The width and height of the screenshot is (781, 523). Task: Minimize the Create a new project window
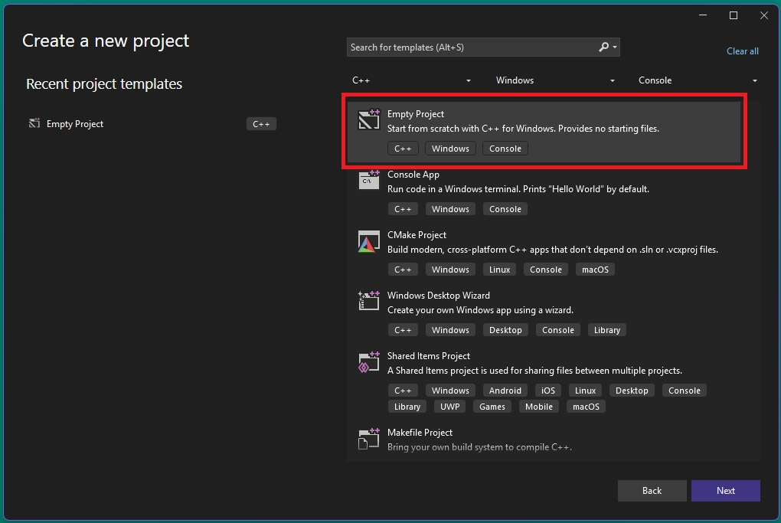click(x=703, y=15)
